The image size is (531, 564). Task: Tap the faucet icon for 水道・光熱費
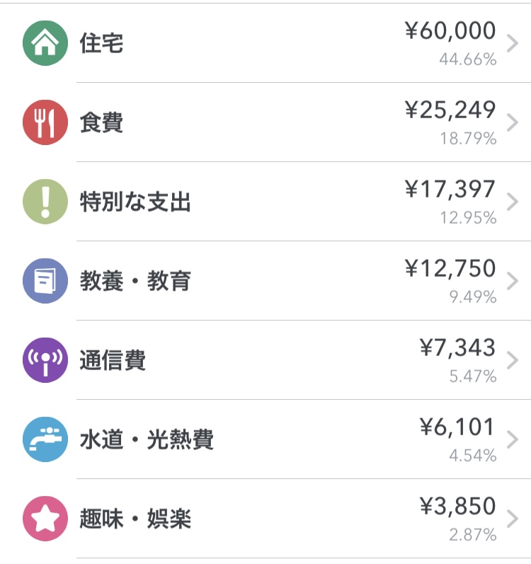(45, 439)
